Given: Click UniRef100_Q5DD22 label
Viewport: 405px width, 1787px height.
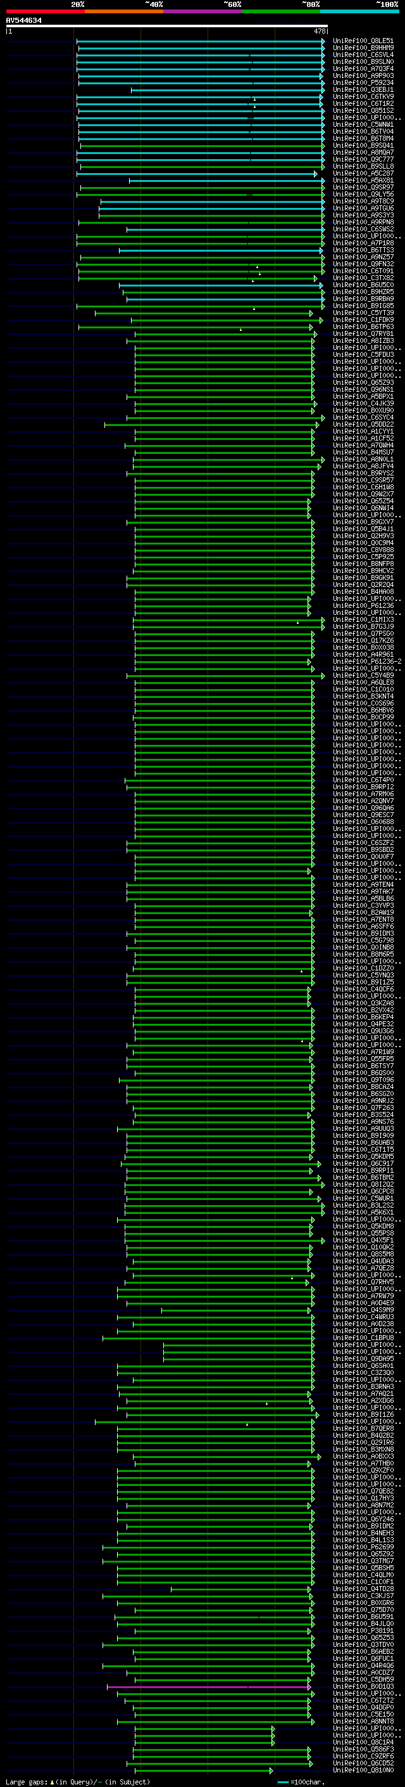Looking at the screenshot, I should coord(363,425).
